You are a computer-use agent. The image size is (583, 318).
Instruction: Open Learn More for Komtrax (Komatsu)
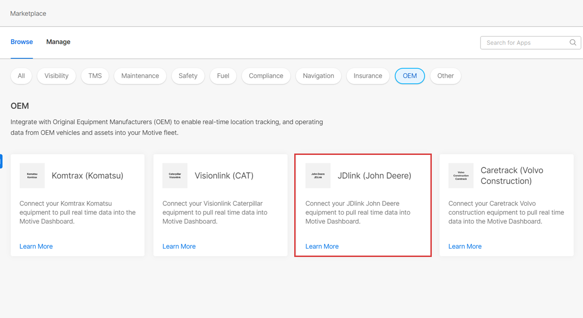click(36, 246)
